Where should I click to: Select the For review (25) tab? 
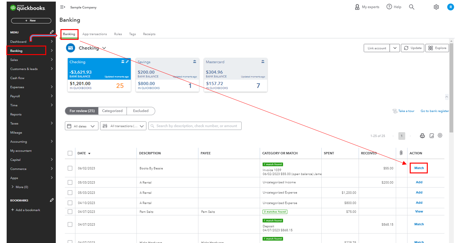point(82,111)
